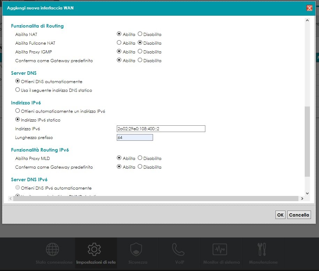Select Ottieni automaticamente un indirizzo IPv6
The image size is (319, 271).
click(x=18, y=111)
